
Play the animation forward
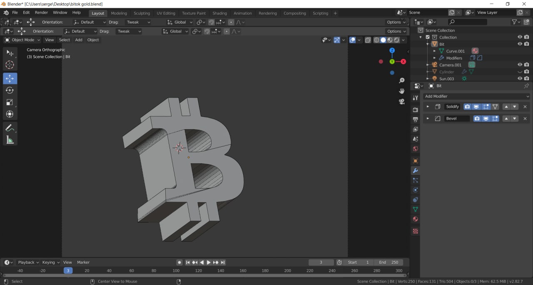coord(209,263)
